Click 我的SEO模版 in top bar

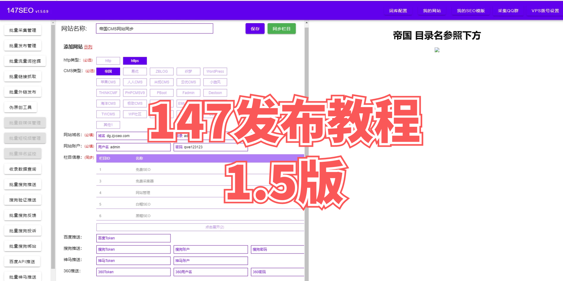pyautogui.click(x=471, y=11)
